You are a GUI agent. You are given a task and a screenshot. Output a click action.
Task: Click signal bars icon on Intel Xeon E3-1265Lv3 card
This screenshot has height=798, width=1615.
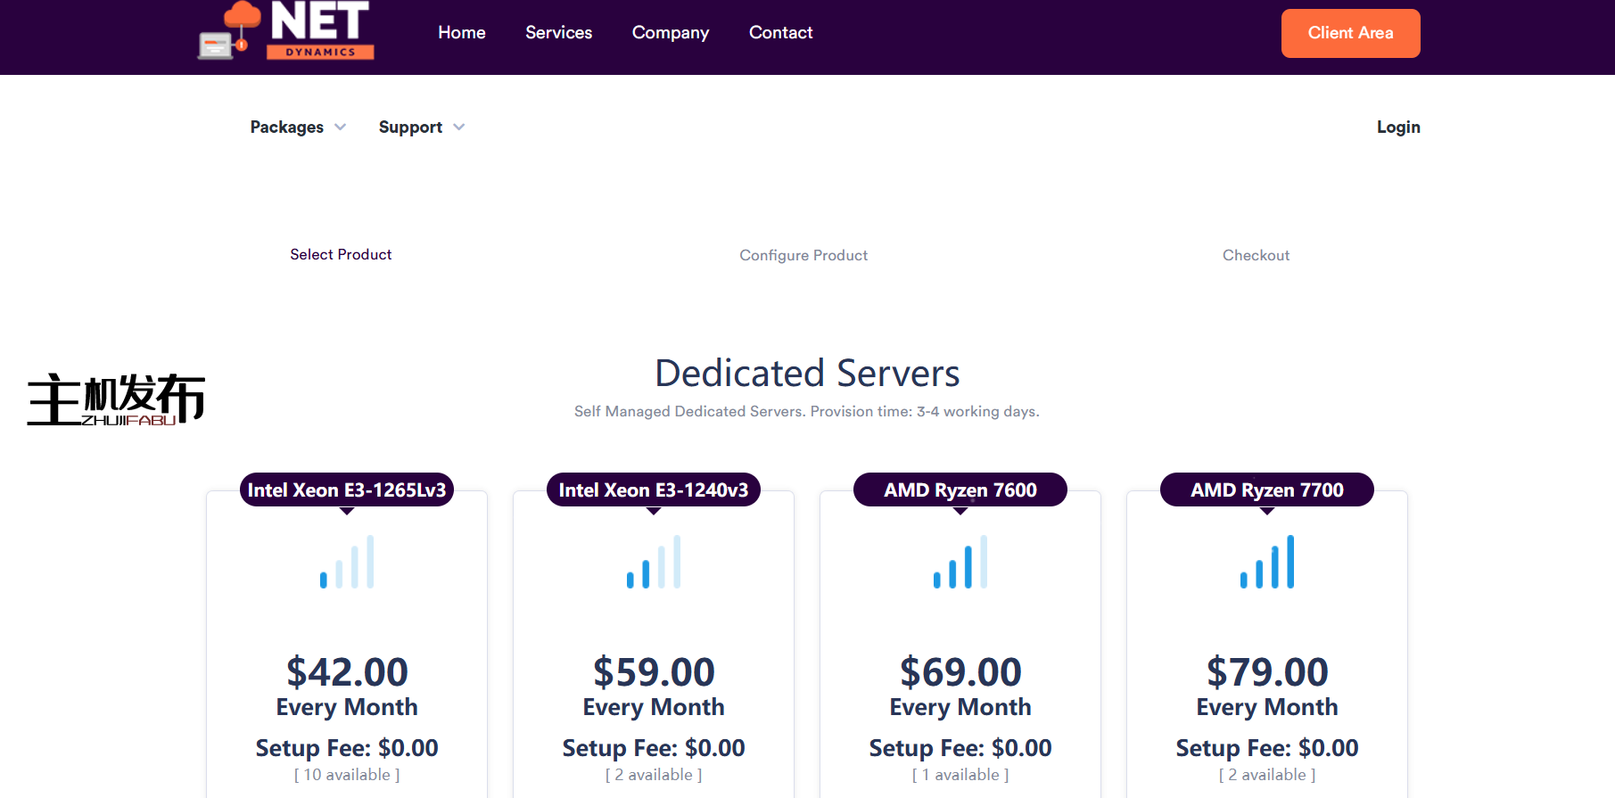point(347,562)
